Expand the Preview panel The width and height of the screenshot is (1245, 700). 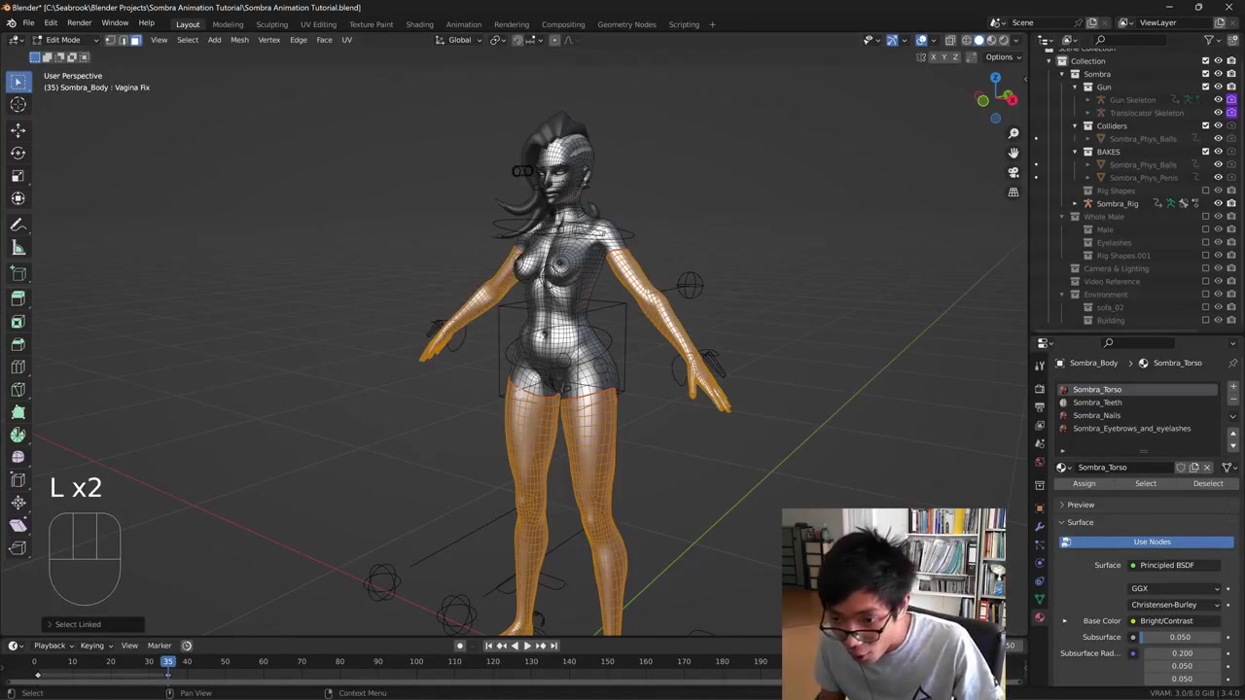(x=1080, y=505)
